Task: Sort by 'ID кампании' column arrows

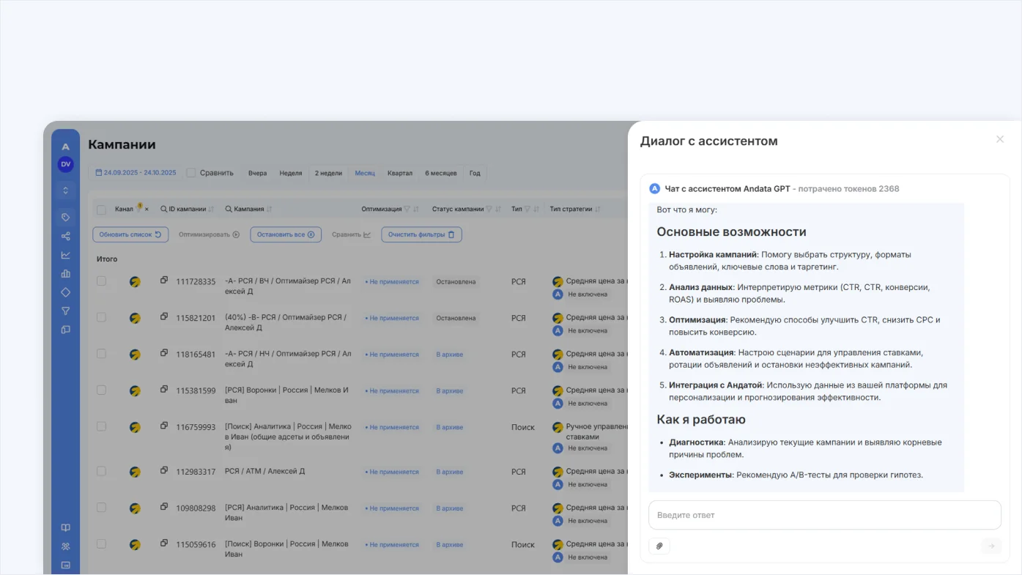Action: 211,209
